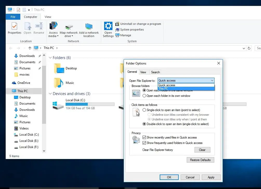Uncheck Show recently used files in Quick access
The height and width of the screenshot is (189, 261).
point(144,137)
